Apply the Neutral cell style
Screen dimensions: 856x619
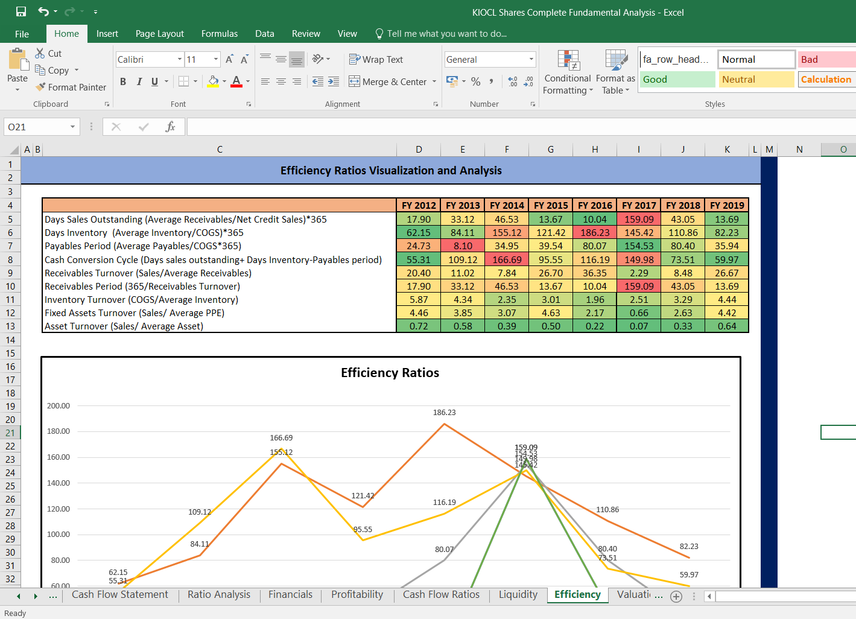click(x=756, y=80)
